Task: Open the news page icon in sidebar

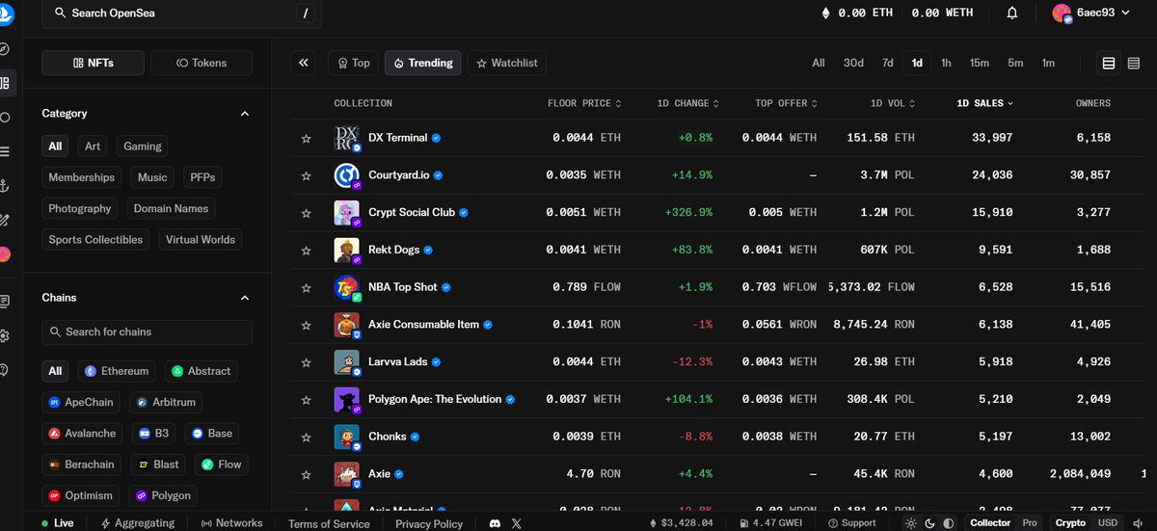Action: (5, 302)
